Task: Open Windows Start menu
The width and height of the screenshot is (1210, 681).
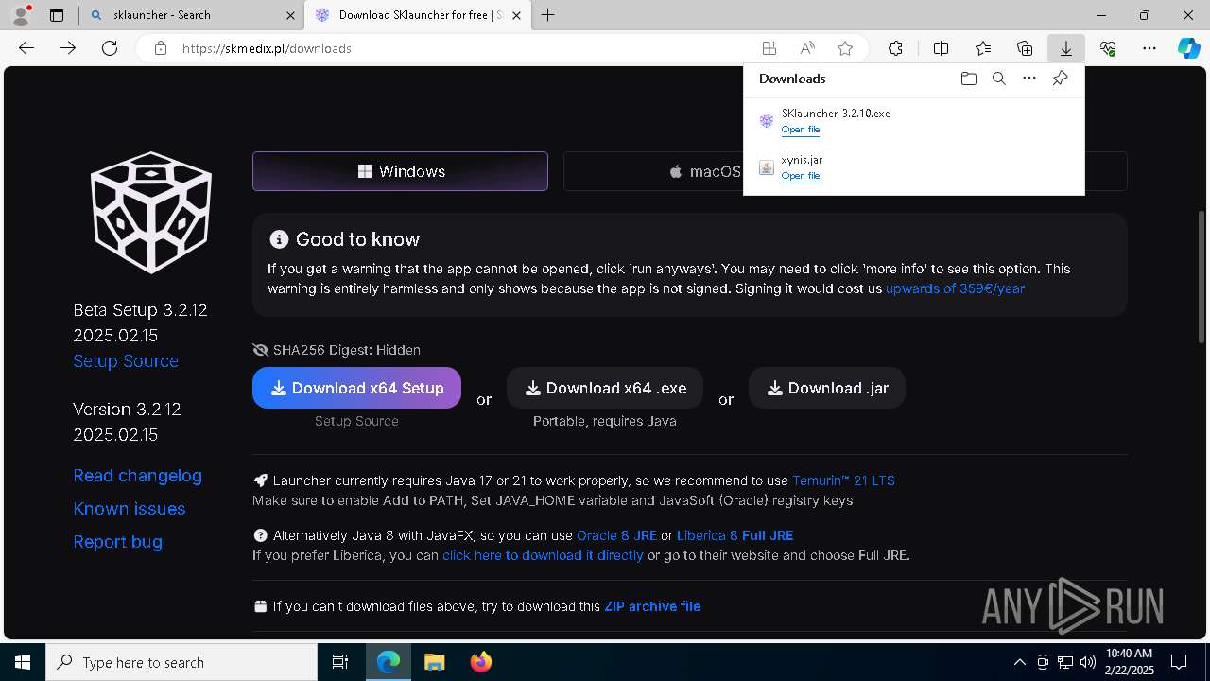Action: point(23,662)
